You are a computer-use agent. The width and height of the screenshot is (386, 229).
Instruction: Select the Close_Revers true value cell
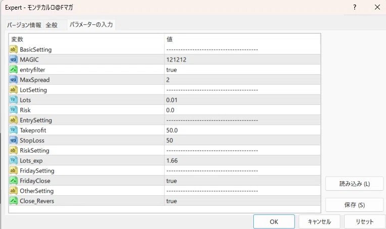242,201
